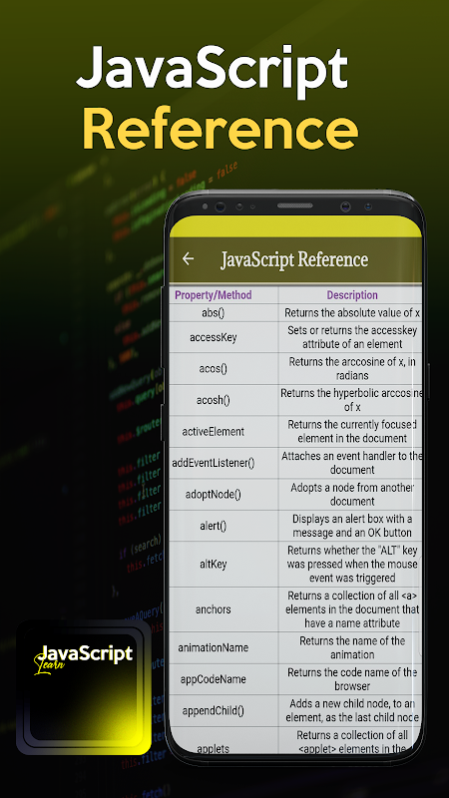Open the anchors property entry
Screen dimensions: 449x798
point(214,609)
